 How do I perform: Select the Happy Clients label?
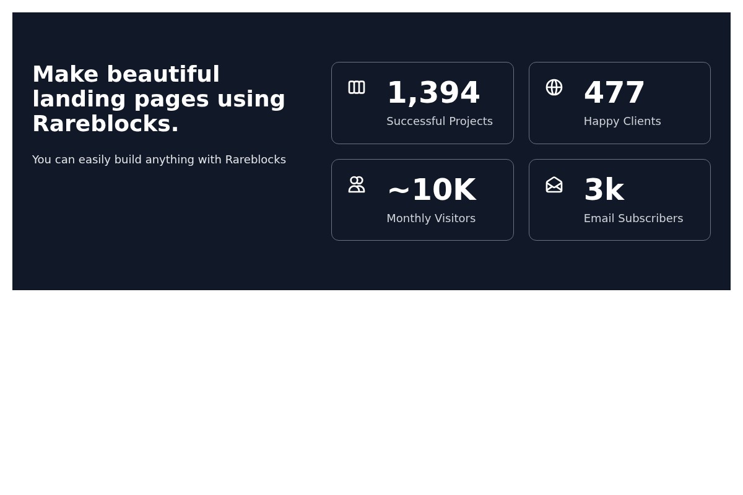pyautogui.click(x=622, y=121)
